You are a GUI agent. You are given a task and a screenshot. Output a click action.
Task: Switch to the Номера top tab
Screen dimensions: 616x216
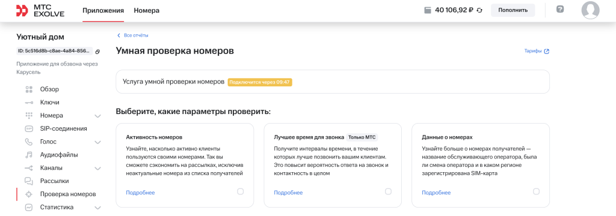point(147,11)
